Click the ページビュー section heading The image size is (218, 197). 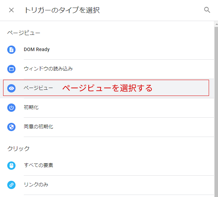tap(24, 33)
